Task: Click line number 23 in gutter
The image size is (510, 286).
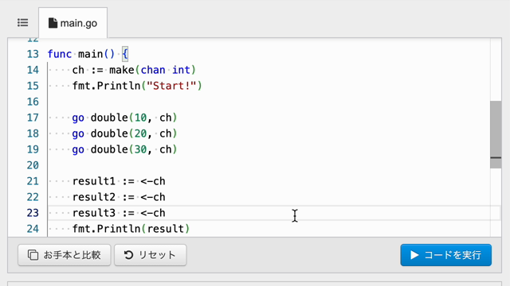Action: [33, 213]
